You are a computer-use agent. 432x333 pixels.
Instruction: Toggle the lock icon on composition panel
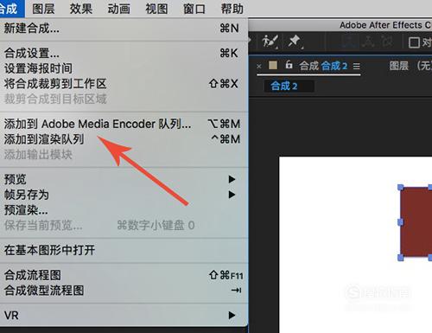click(x=289, y=65)
